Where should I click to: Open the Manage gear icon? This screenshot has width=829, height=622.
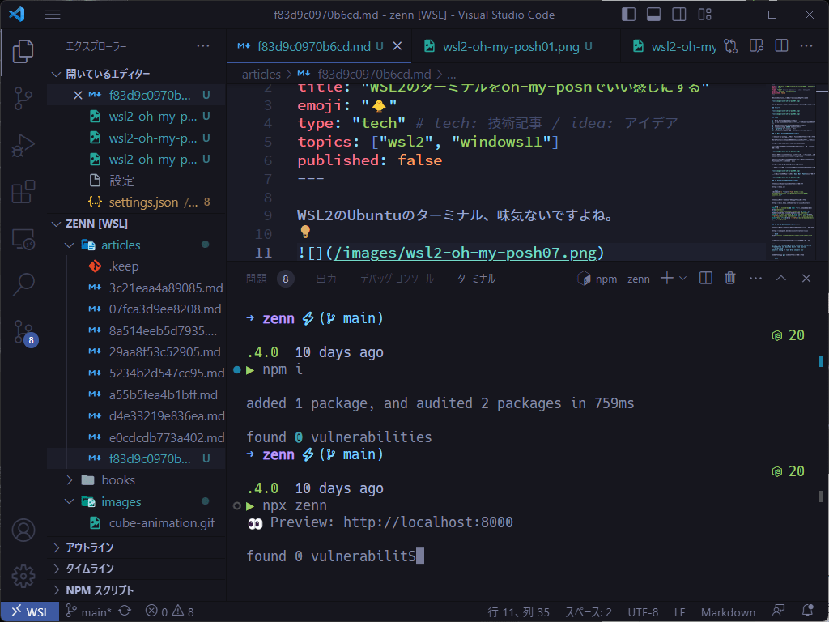click(23, 576)
